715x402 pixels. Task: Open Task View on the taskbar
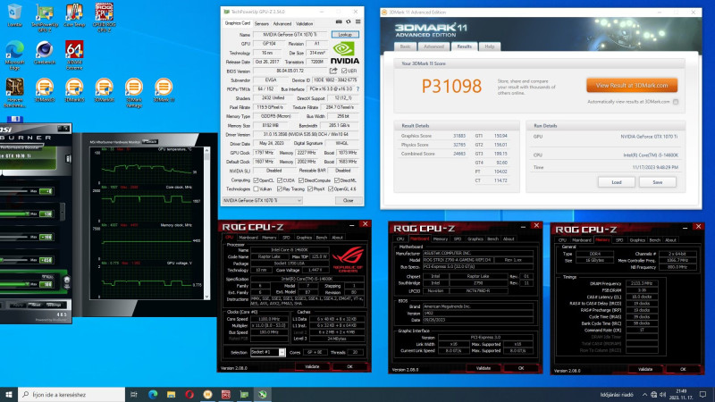pyautogui.click(x=133, y=394)
